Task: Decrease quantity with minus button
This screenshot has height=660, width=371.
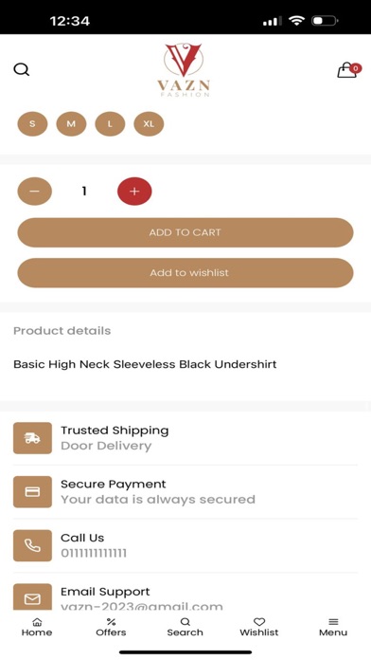Action: tap(34, 192)
